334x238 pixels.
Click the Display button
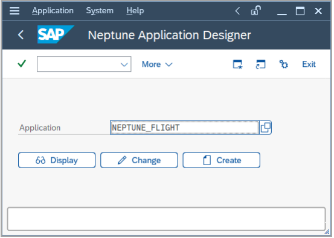coord(57,160)
